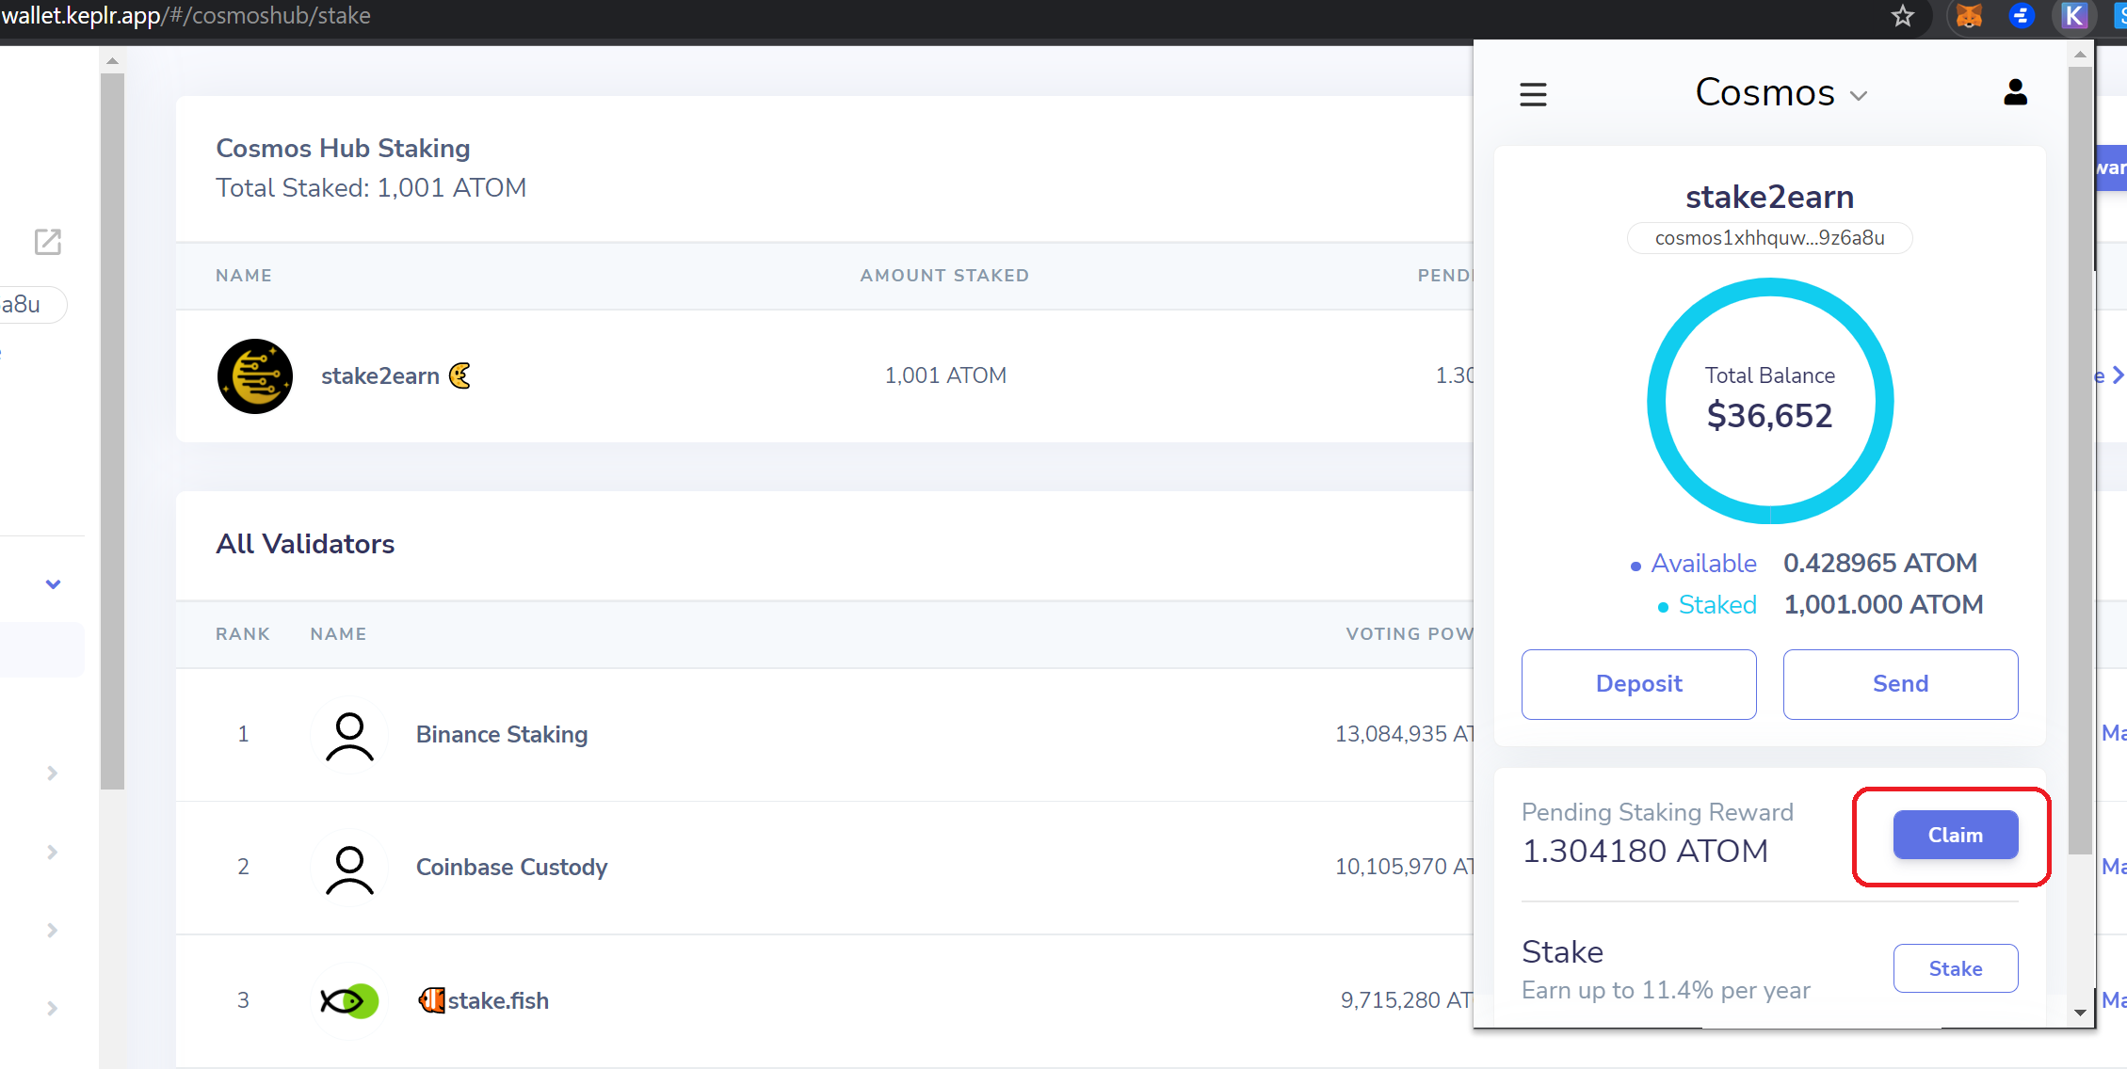Click the page URL in address bar
Image resolution: width=2127 pixels, height=1069 pixels.
click(x=186, y=16)
